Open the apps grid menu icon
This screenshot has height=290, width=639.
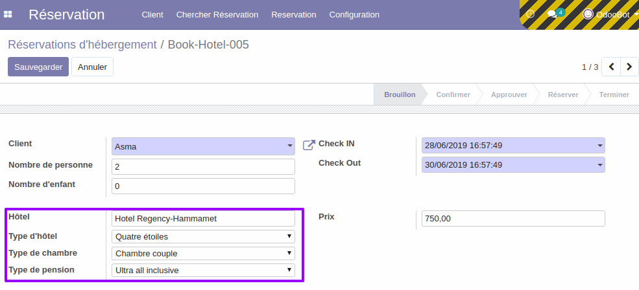pyautogui.click(x=8, y=15)
